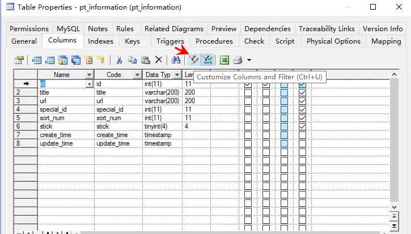Click the Export to Excel icon
Viewport: 411px width, 234px height.
click(x=224, y=60)
